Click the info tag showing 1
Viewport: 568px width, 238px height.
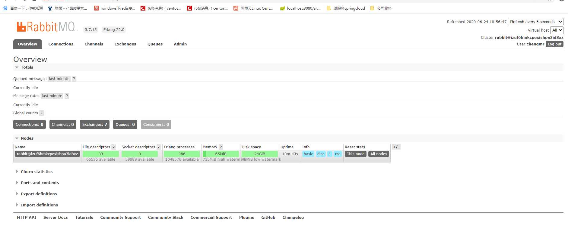pos(330,154)
